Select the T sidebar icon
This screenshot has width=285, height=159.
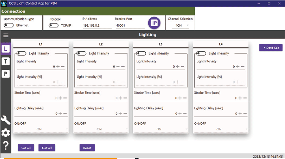tap(6, 61)
